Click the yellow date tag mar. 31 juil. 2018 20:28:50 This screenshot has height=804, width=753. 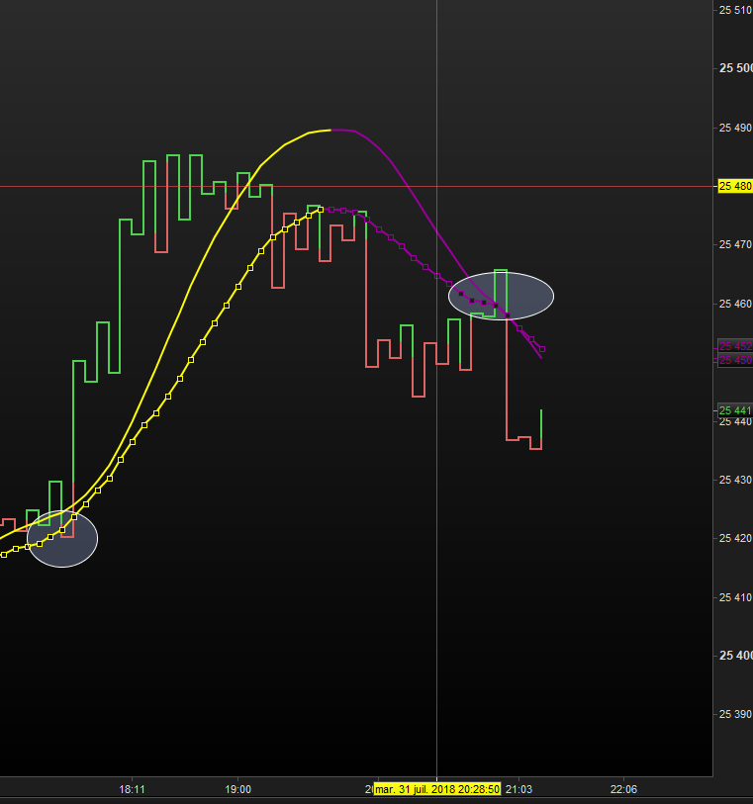click(x=437, y=789)
